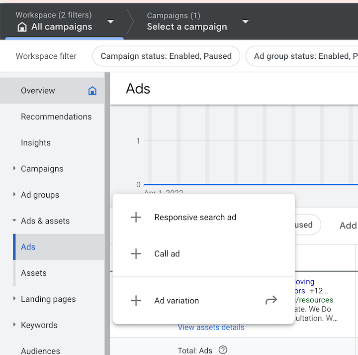Go to Recommendations in sidebar

pos(56,117)
